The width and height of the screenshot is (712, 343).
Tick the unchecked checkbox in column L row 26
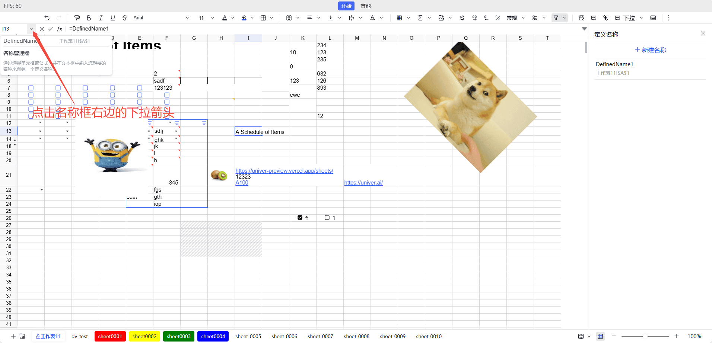tap(327, 218)
